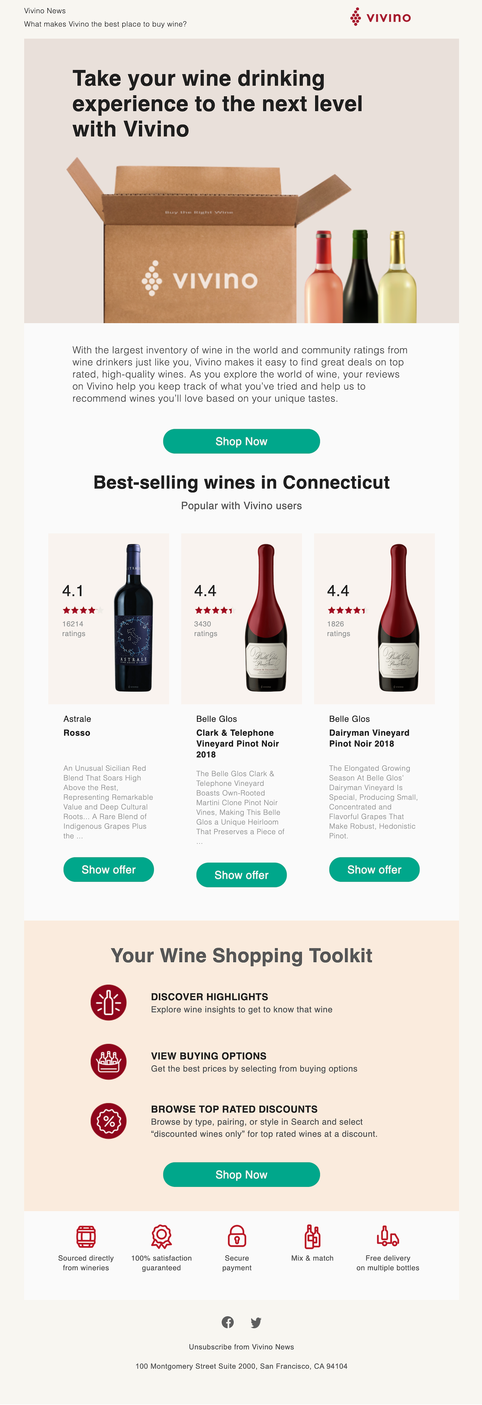
Task: Click the Free delivery hand truck icon
Action: [388, 1237]
